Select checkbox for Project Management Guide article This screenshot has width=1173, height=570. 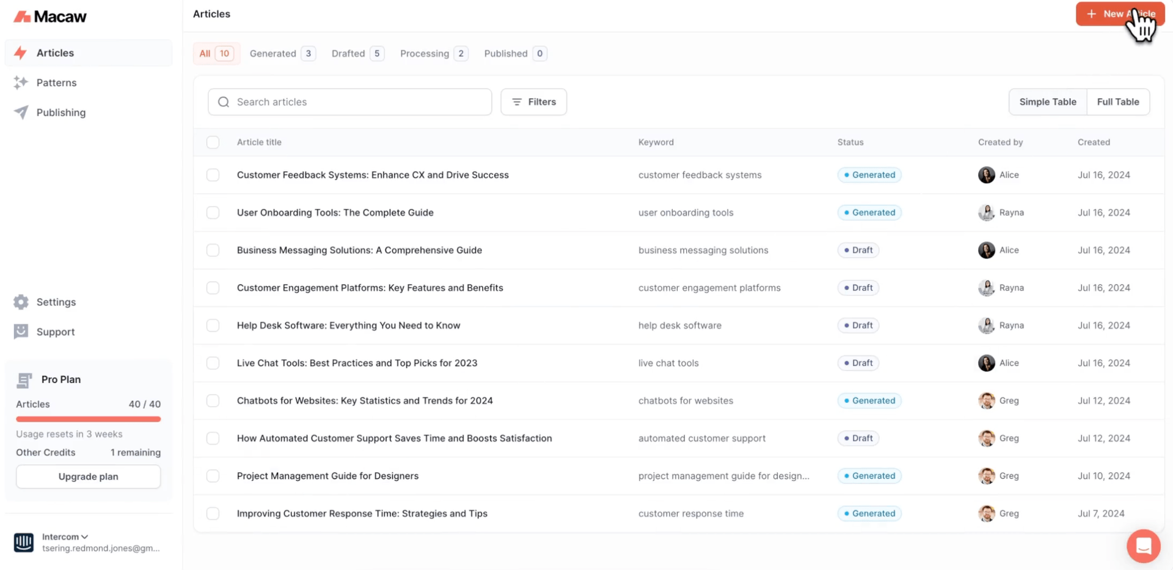[213, 476]
